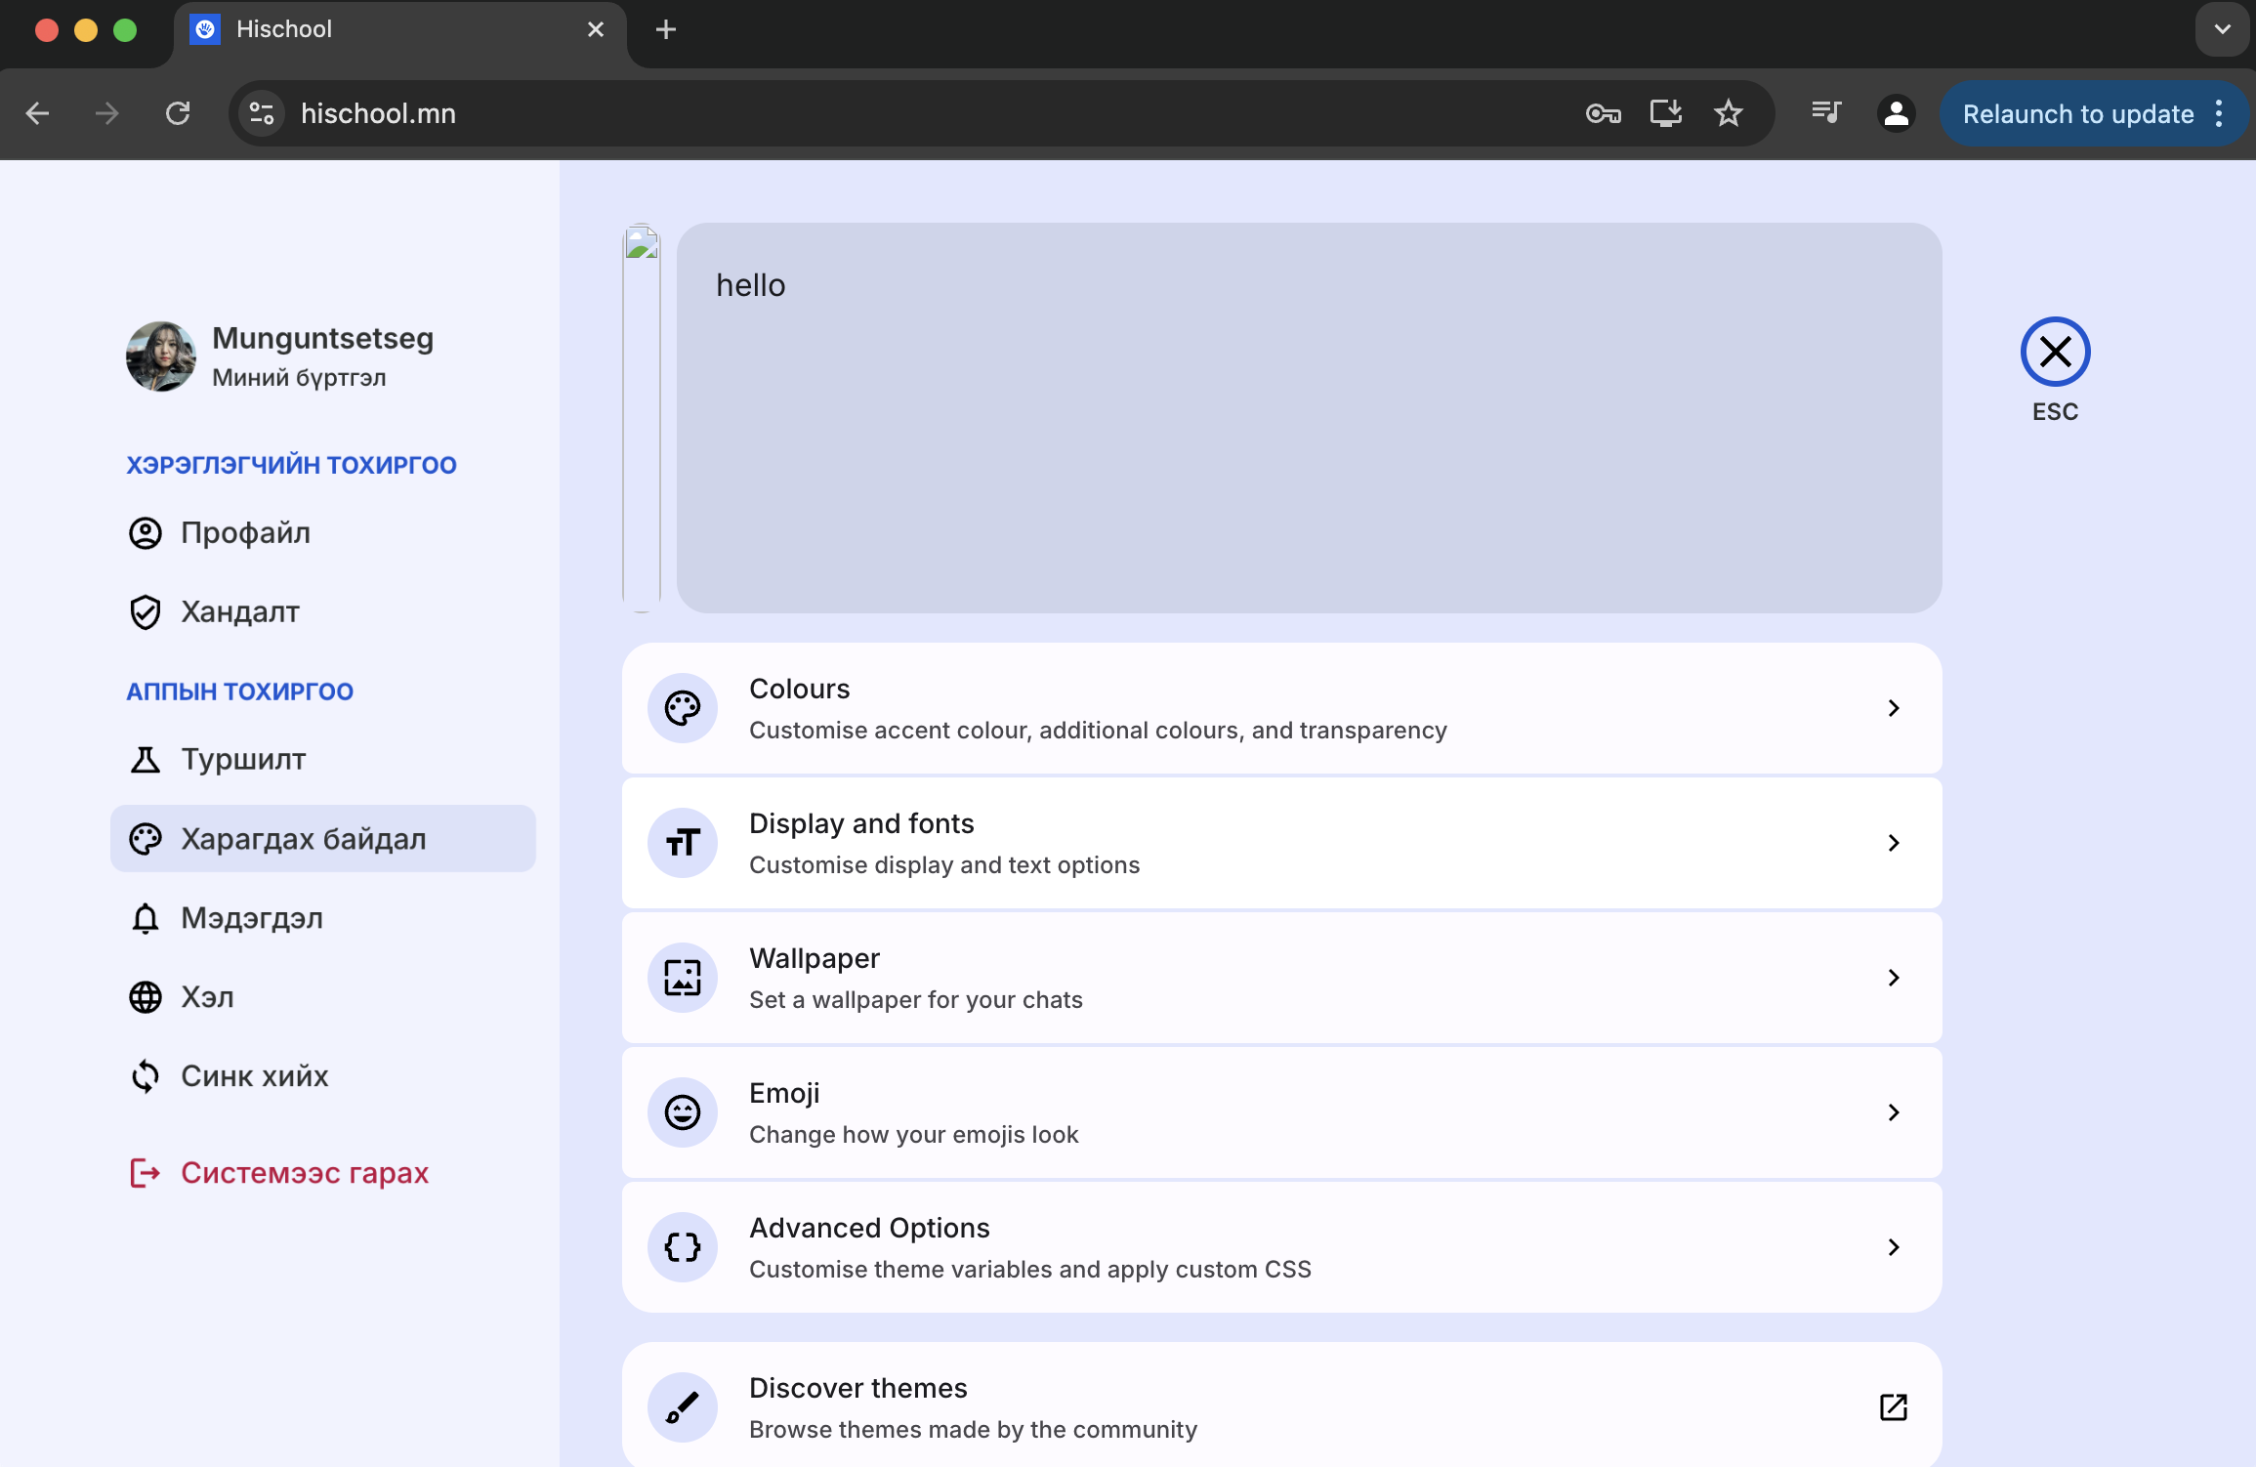Click the Discover themes brush icon

click(x=681, y=1406)
